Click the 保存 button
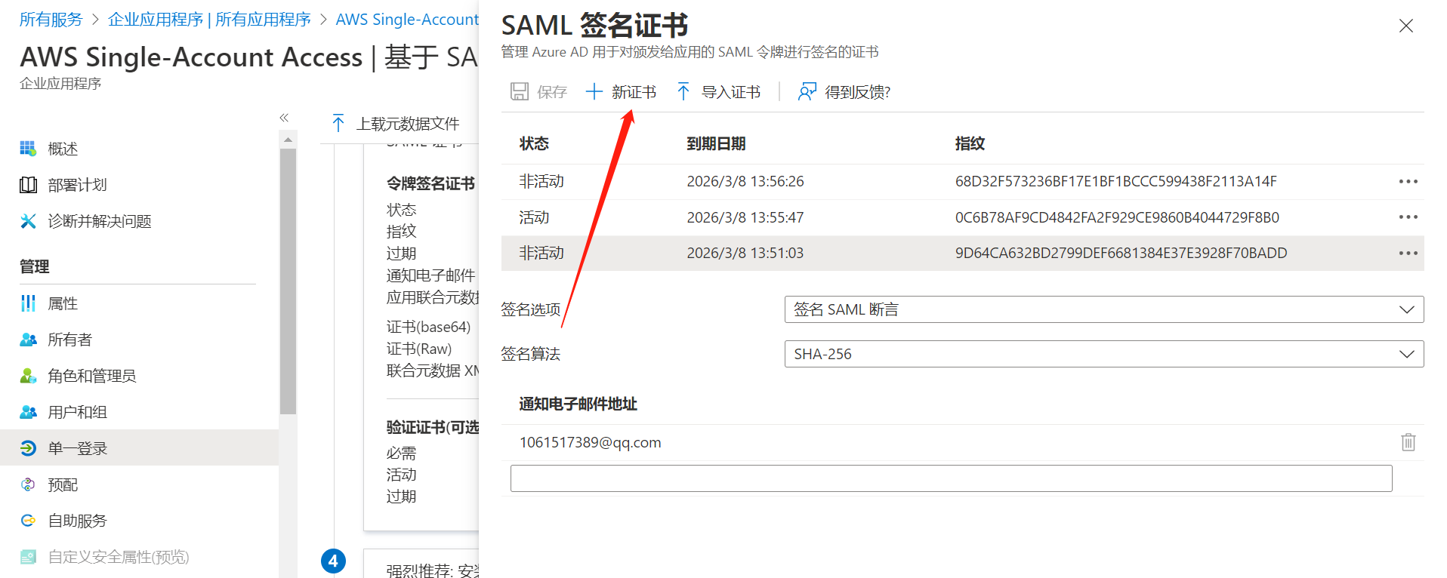This screenshot has height=578, width=1447. (538, 91)
